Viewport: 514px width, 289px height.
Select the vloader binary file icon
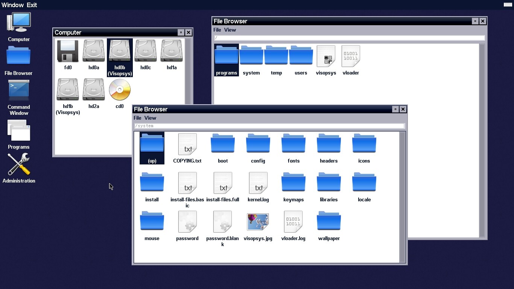[351, 57]
